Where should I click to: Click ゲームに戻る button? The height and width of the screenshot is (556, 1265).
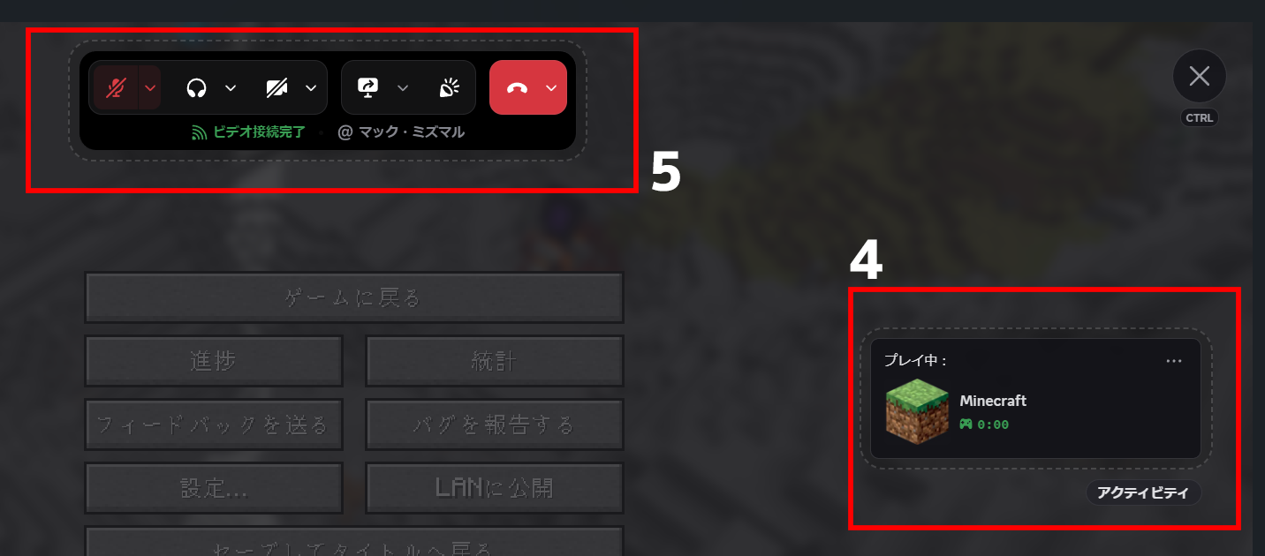coord(354,297)
